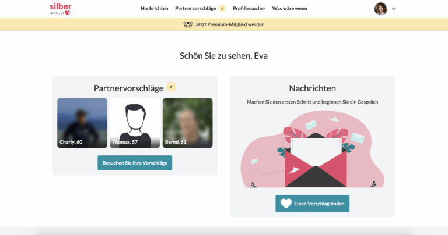
Task: Go to Profilbesucher
Action: [249, 9]
